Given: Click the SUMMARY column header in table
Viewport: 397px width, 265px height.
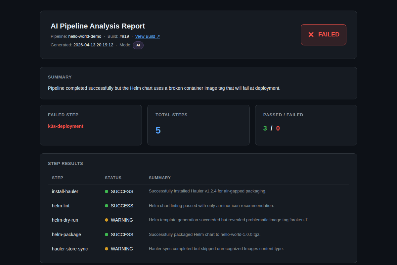Looking at the screenshot, I should (x=160, y=178).
